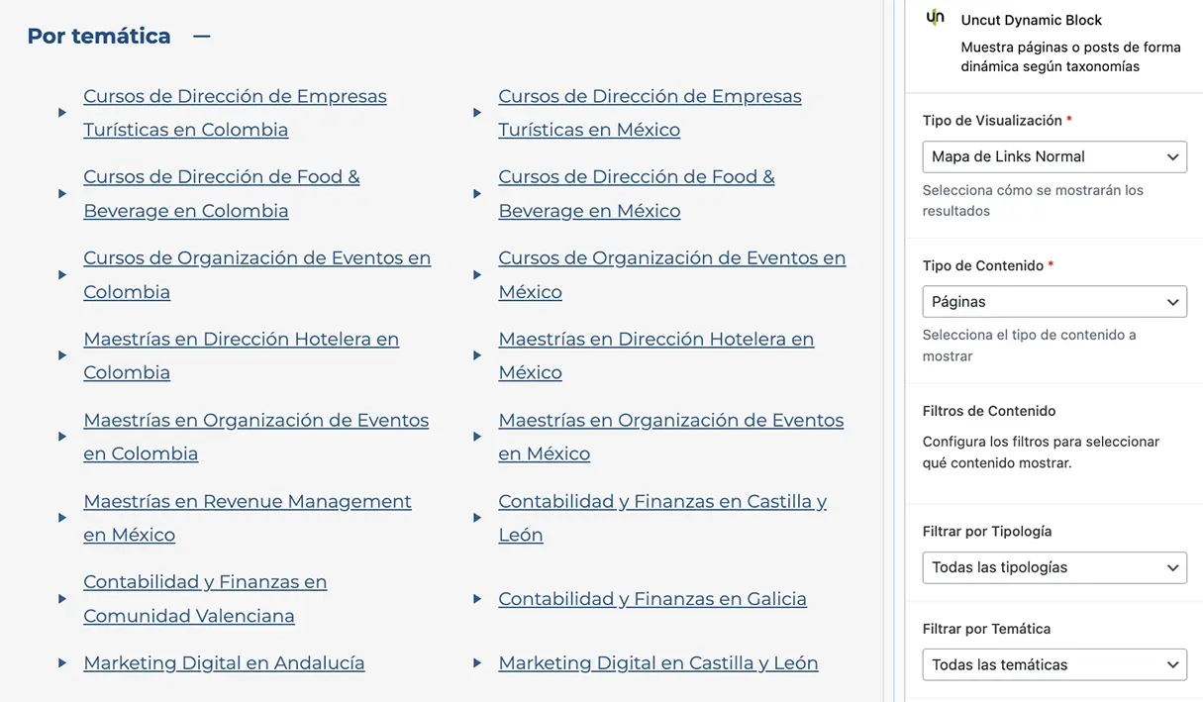Open Maestrías en Revenue Management en México
Screen dimensions: 1203x702
tap(247, 502)
